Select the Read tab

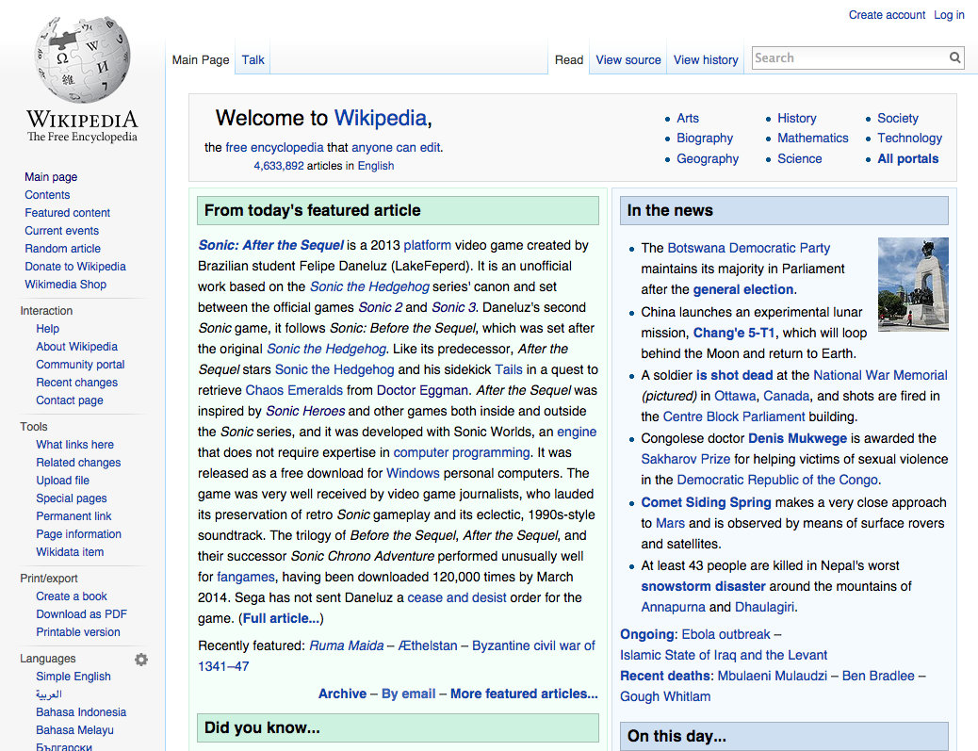pos(569,60)
